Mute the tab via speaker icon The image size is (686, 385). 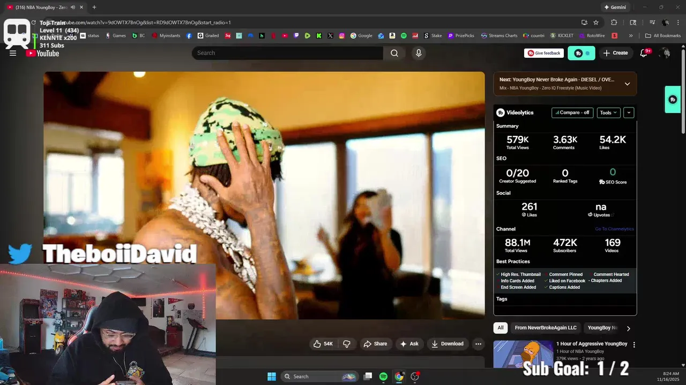point(72,7)
